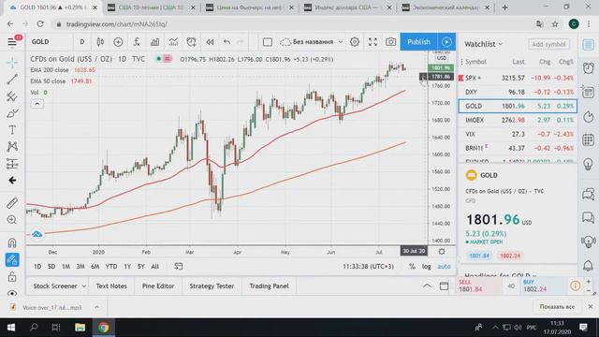Screen dimensions: 599x337
Task: Click the Publish button
Action: [x=418, y=42]
